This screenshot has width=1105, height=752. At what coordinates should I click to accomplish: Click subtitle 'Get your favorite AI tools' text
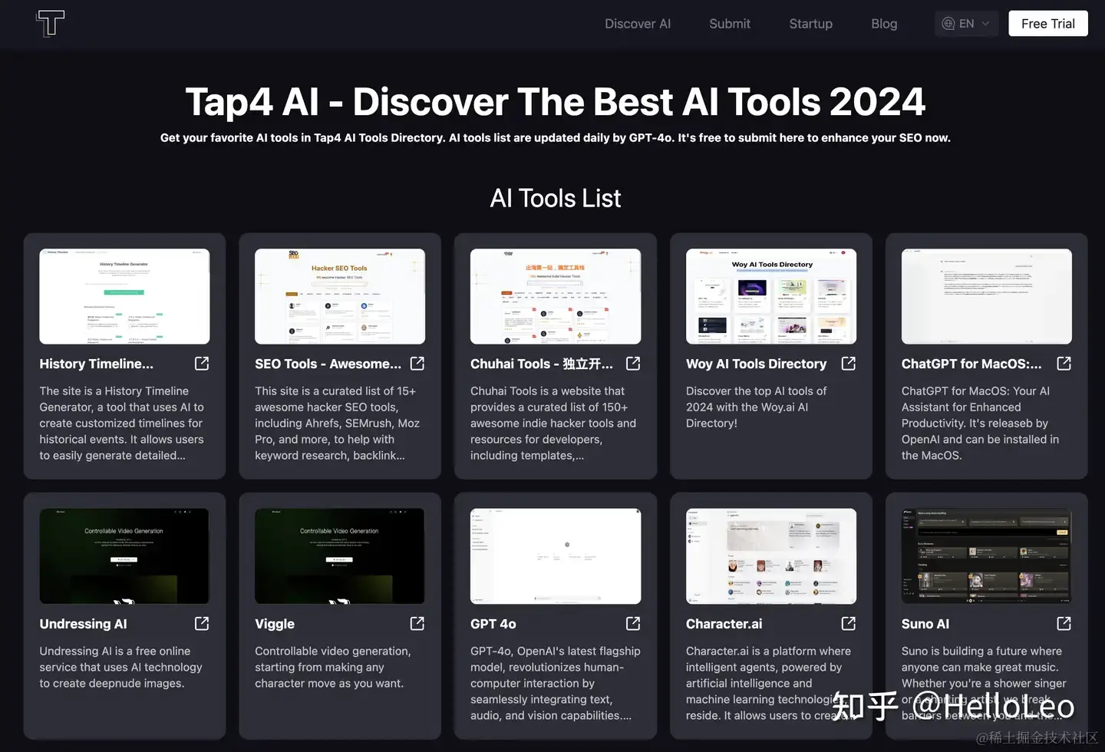click(556, 138)
